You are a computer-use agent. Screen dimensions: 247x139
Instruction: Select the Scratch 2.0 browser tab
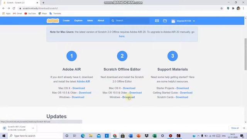(20, 3)
